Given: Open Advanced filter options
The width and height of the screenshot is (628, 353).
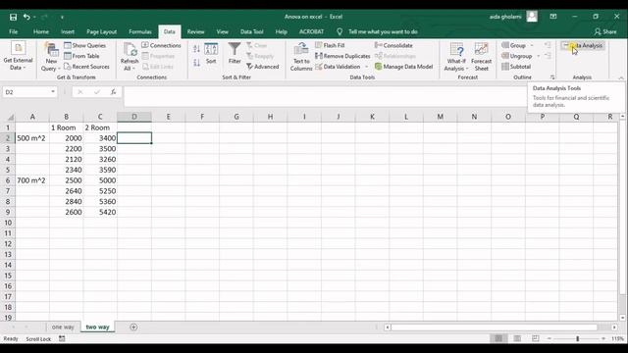Looking at the screenshot, I should click(263, 67).
